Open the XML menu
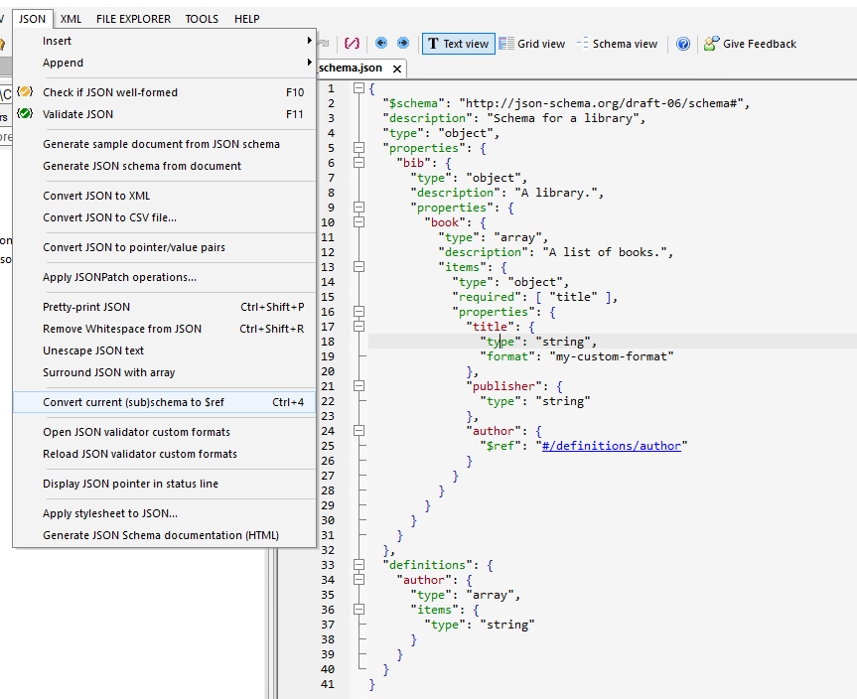This screenshot has width=857, height=699. 71,19
